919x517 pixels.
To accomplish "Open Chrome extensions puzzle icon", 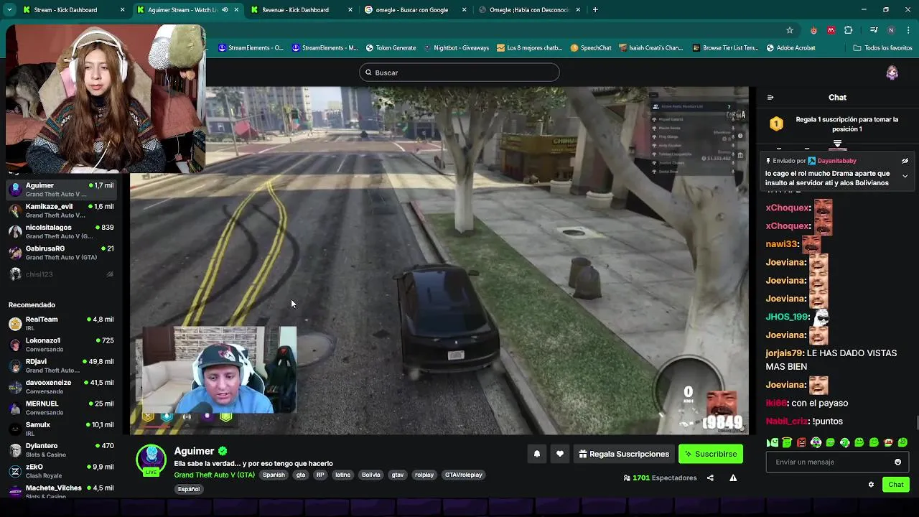I will pyautogui.click(x=849, y=30).
